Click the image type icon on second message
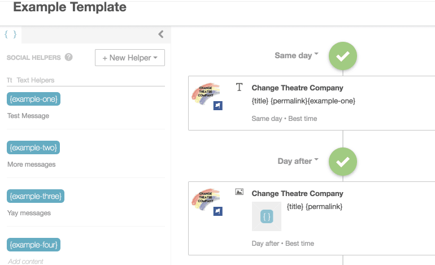This screenshot has height=265, width=435. [239, 192]
